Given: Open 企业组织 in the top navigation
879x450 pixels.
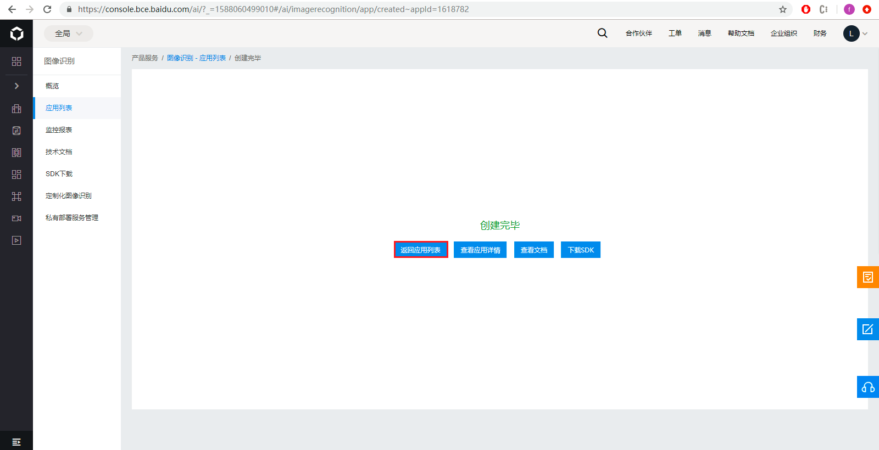Looking at the screenshot, I should coord(784,33).
